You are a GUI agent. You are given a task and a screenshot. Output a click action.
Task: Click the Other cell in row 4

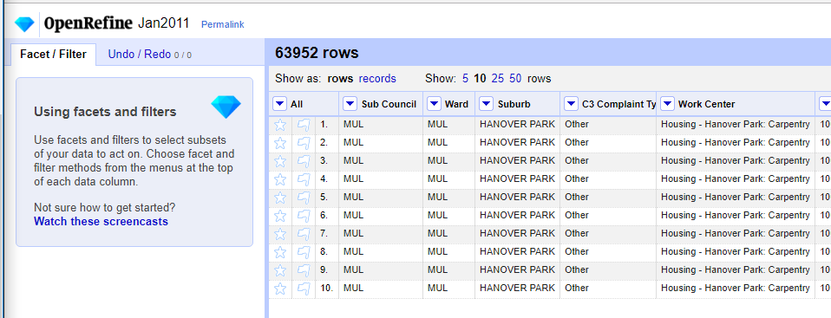(608, 178)
